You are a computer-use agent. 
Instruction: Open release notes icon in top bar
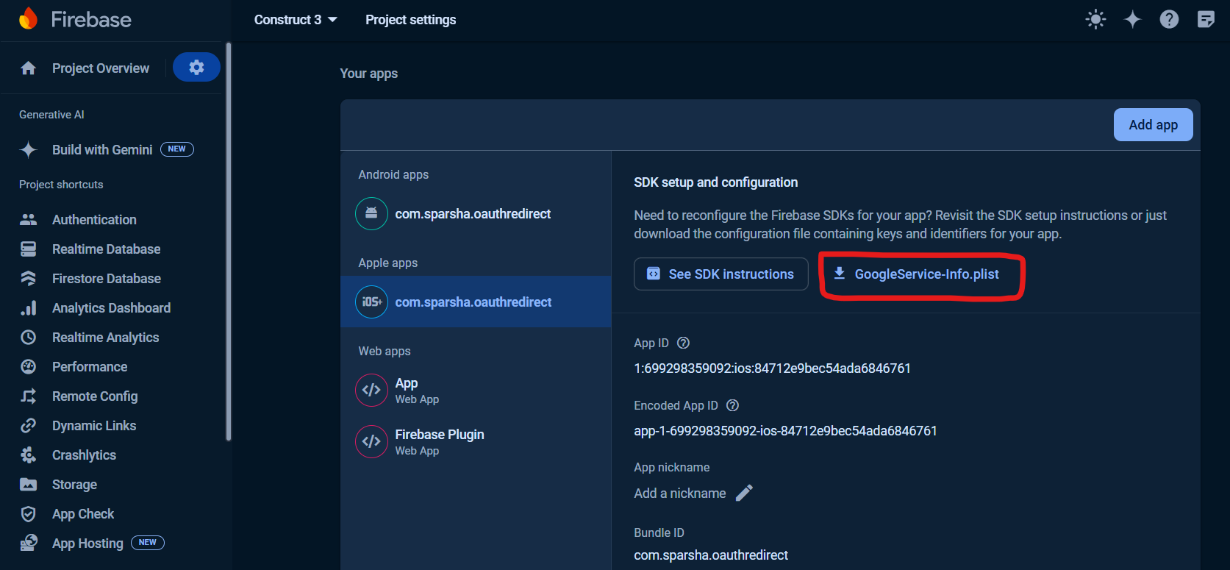pos(1206,20)
